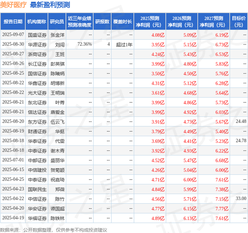Click the 报告日期 column header
Screen dimensions: 248x233
13,22
